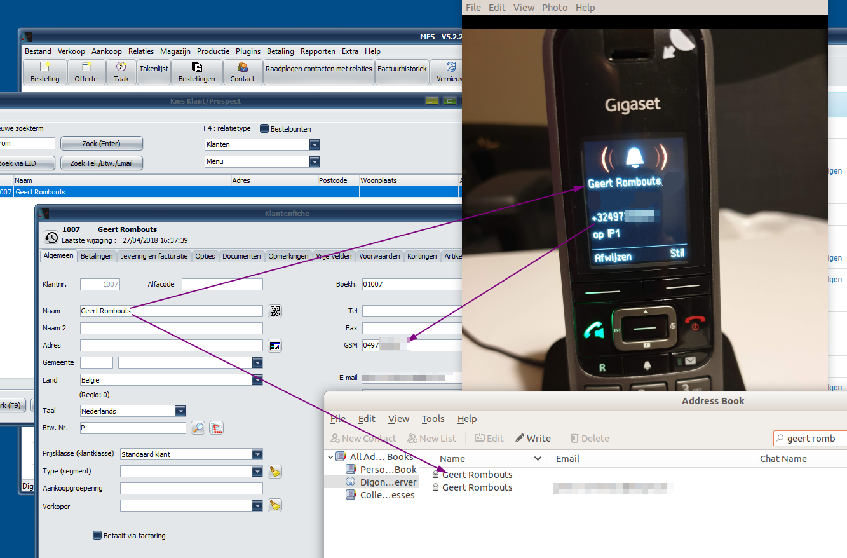Click the Zoek Tel./Btw./Email button
Screen dimensions: 847x558
tap(102, 163)
